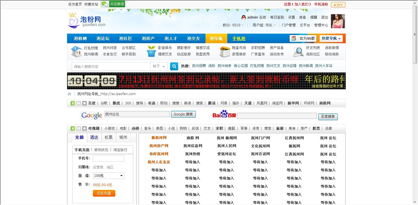
Task: Open the 泡交友 nav menu item
Action: [194, 39]
